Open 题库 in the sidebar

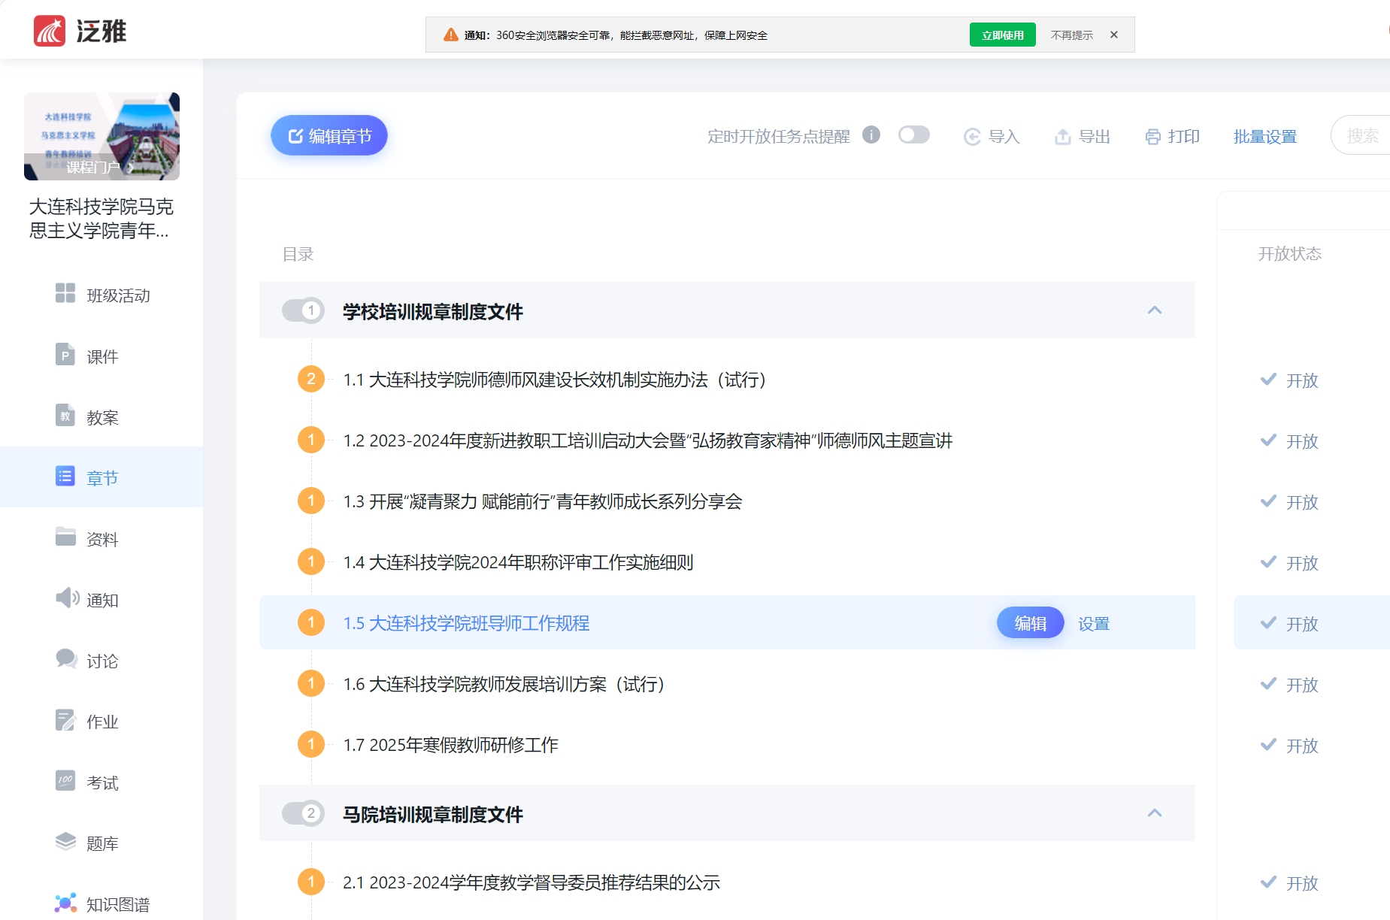tap(101, 843)
